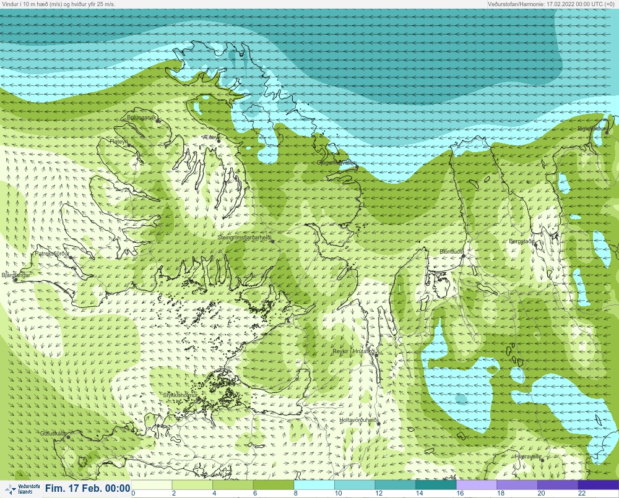Click the Gufuskálar station label
619x498 pixels.
coord(53,433)
